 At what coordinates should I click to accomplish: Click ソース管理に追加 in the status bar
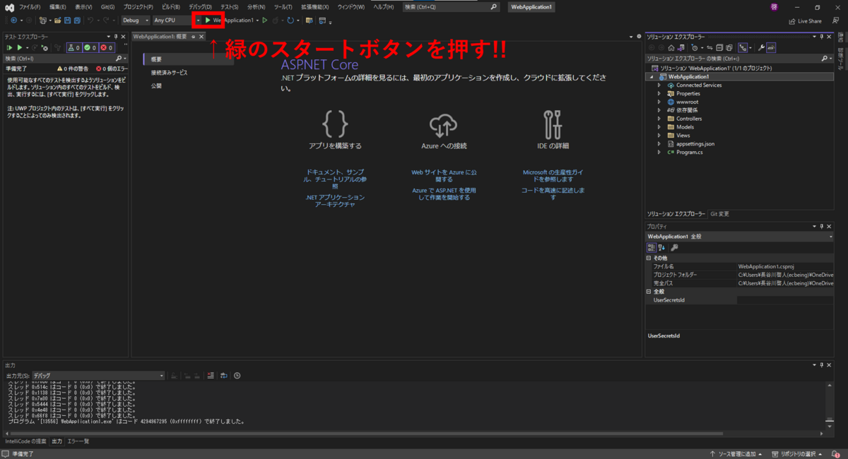(x=736, y=453)
